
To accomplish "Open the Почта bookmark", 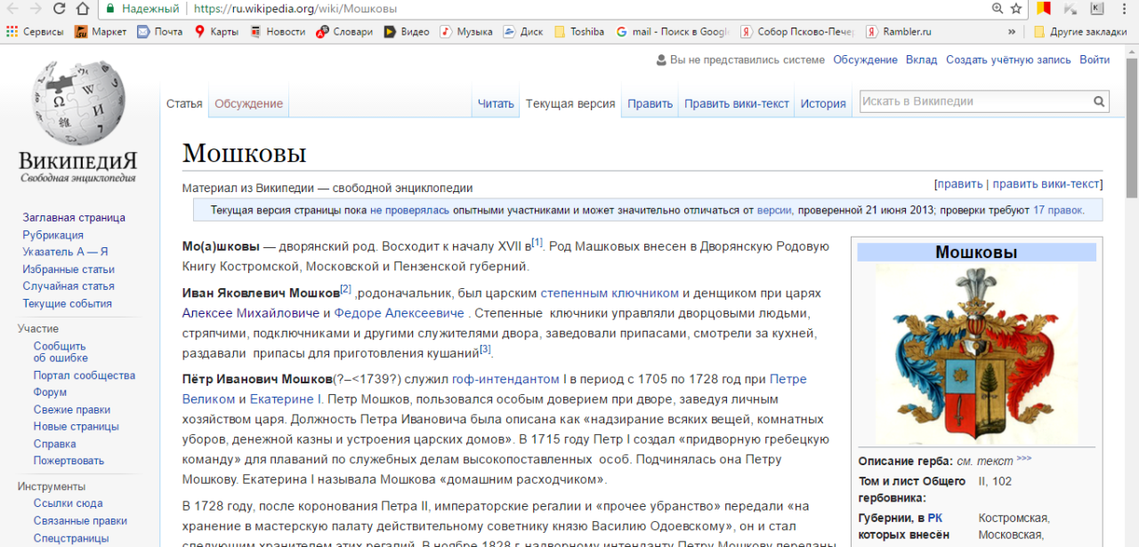I will point(160,31).
